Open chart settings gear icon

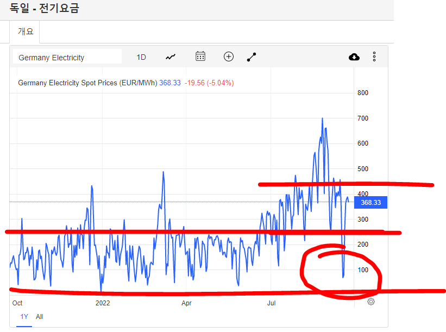[371, 302]
